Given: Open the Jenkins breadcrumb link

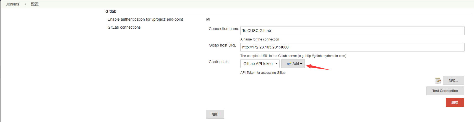Looking at the screenshot, I should click(x=12, y=4).
